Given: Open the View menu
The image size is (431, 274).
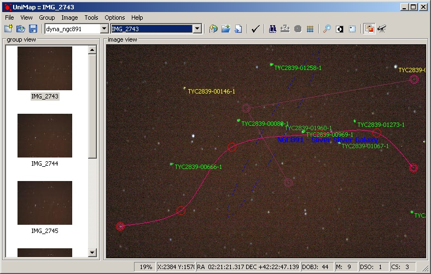Looking at the screenshot, I should [26, 18].
